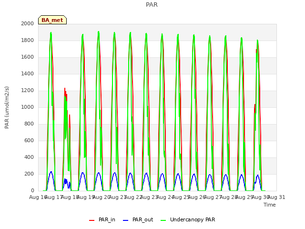
Task: Click the 400 y-axis tick label
Action: (x=29, y=157)
